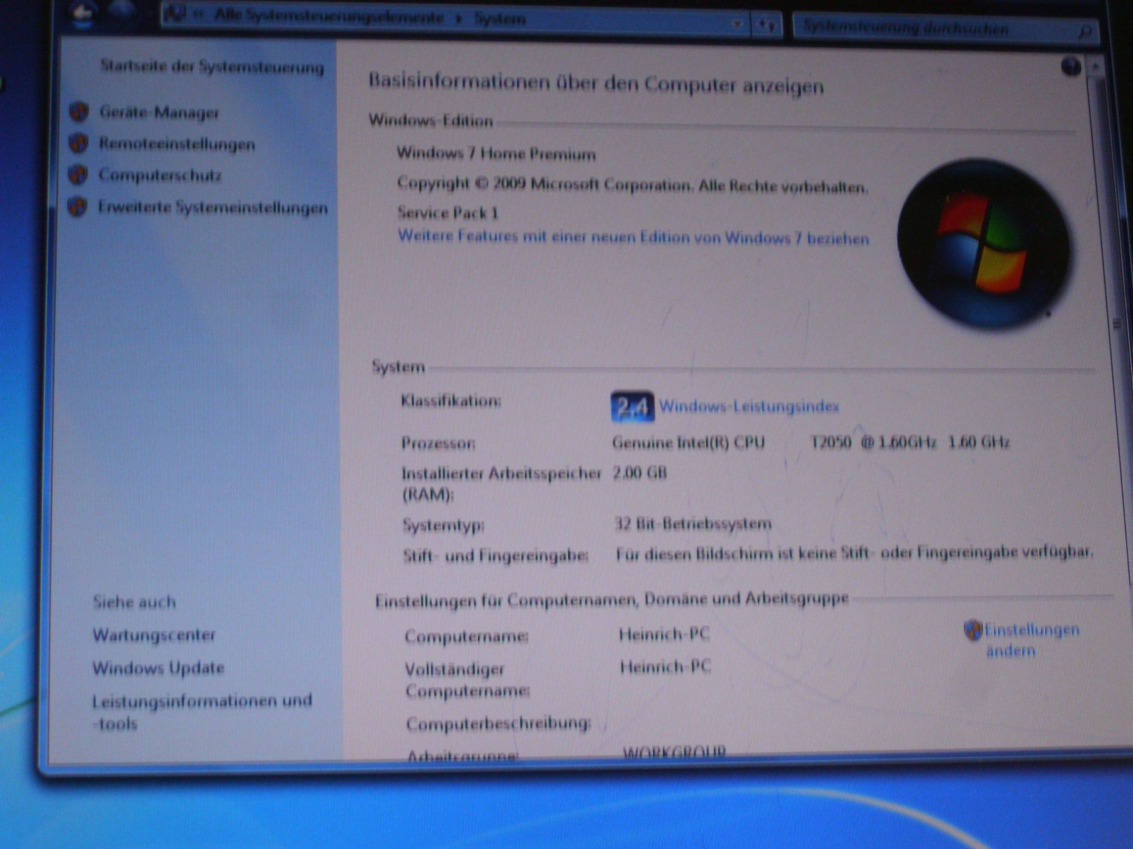This screenshot has width=1133, height=849.
Task: Open Remoteeinstellungen link
Action: point(177,144)
